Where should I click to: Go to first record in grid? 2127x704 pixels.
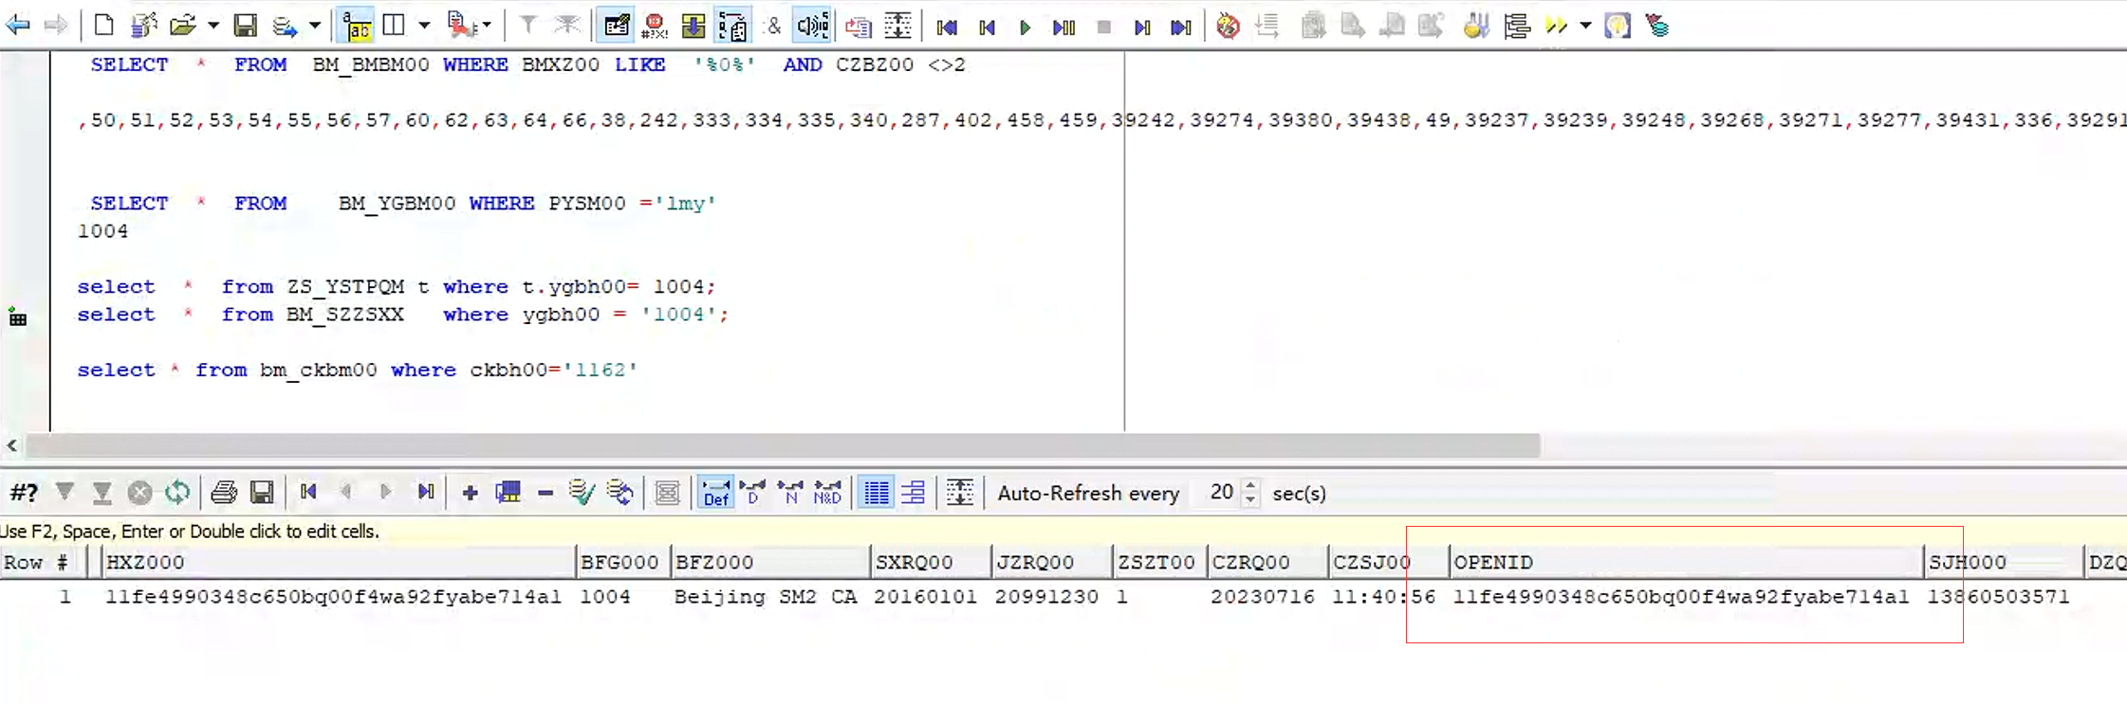(x=308, y=492)
